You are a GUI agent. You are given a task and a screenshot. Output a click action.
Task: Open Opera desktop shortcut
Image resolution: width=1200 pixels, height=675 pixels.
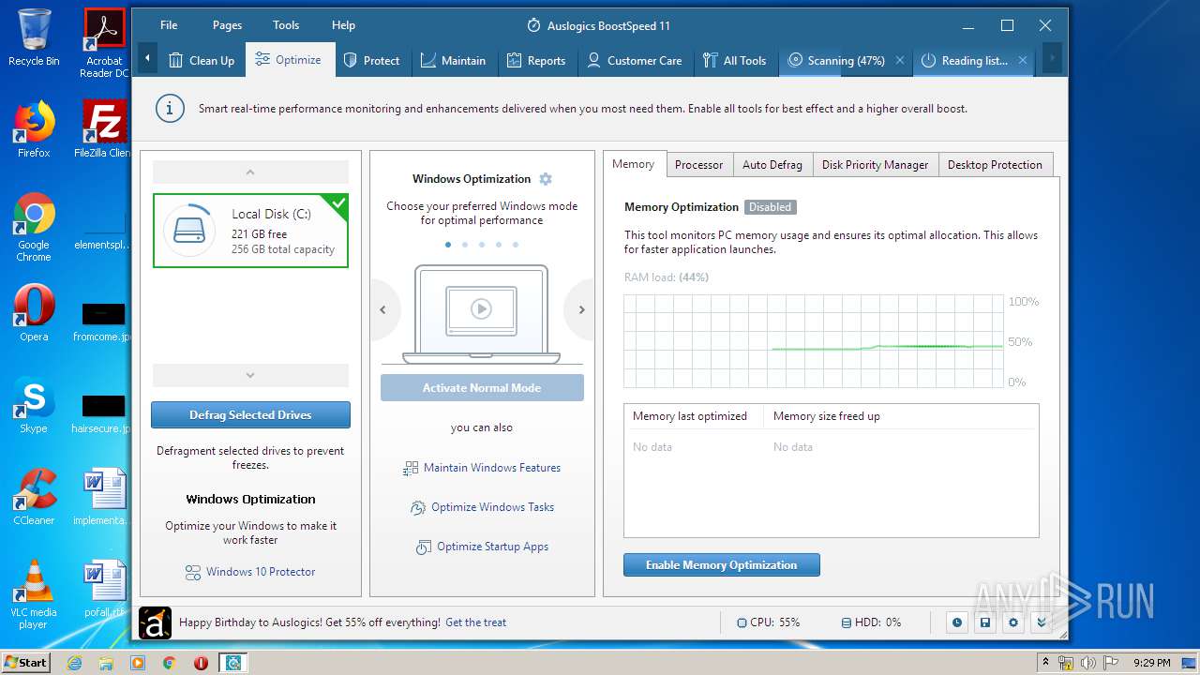(x=34, y=313)
